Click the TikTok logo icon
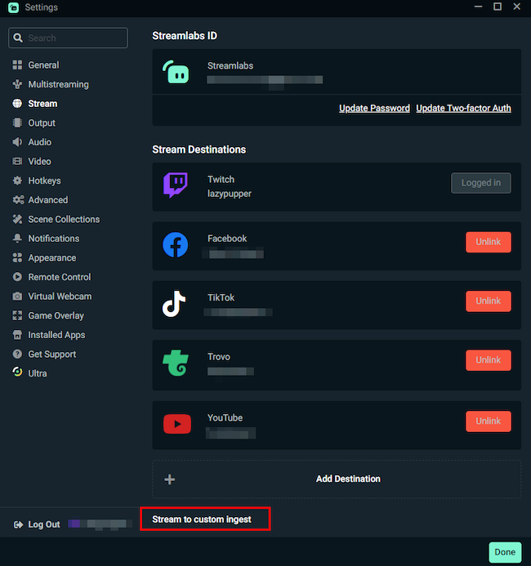 [x=174, y=304]
